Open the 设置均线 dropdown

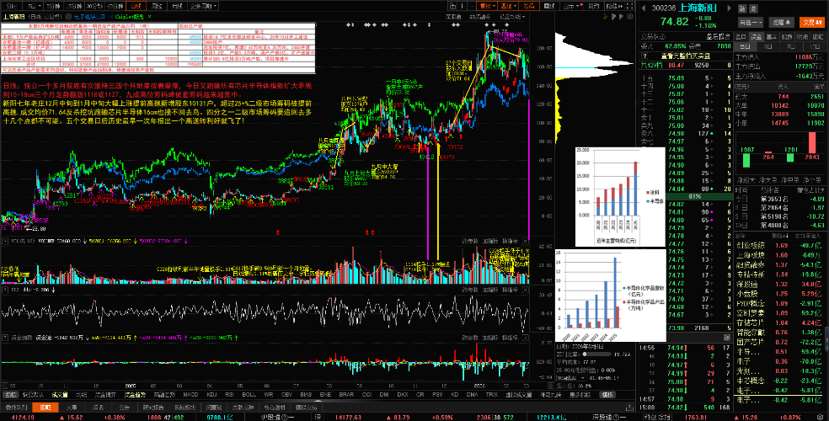pyautogui.click(x=512, y=17)
